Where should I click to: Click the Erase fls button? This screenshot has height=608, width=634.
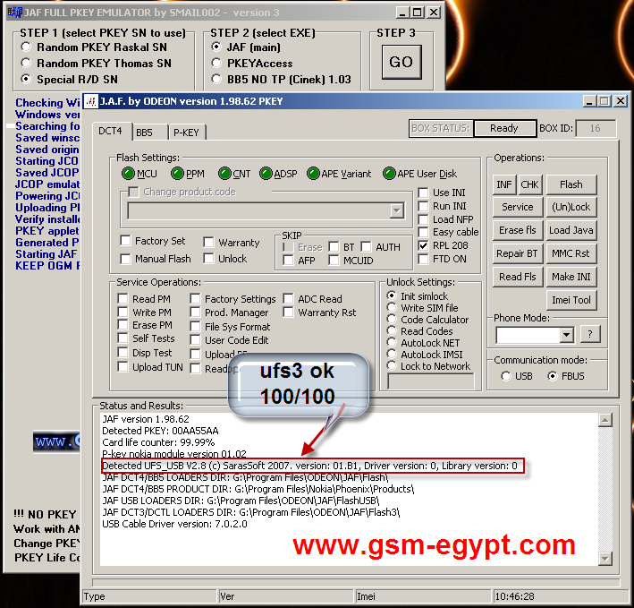point(517,230)
